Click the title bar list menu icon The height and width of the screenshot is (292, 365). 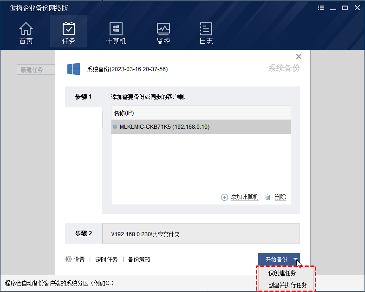[321, 8]
